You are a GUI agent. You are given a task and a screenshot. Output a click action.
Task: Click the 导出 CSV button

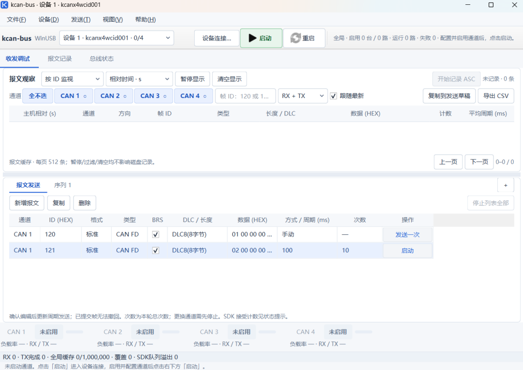[496, 96]
